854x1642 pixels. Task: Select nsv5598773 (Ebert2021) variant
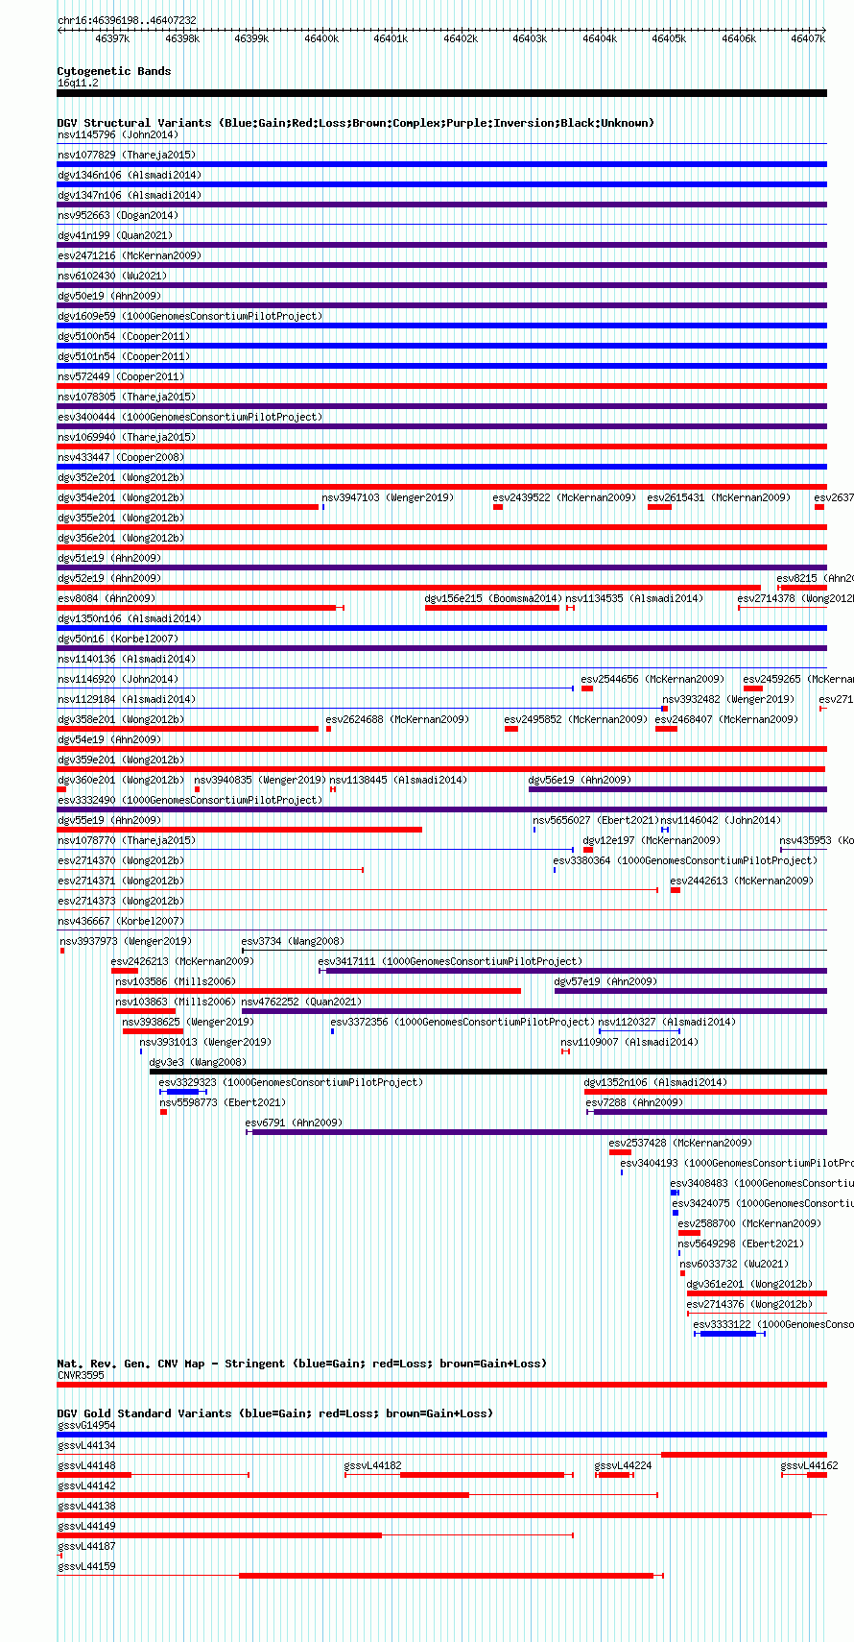point(223,1102)
